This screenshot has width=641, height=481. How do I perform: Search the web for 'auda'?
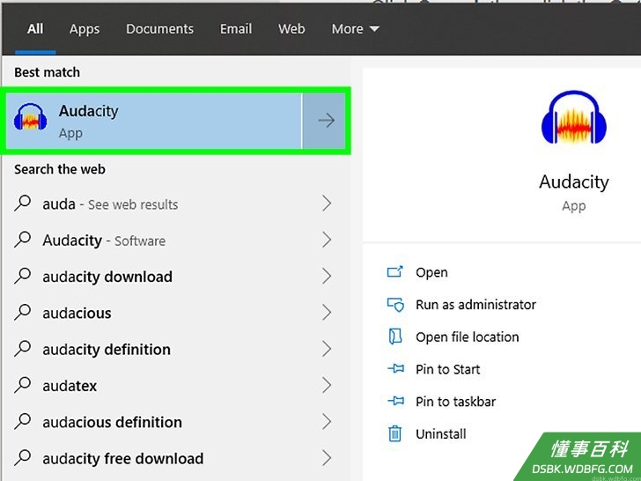point(173,203)
